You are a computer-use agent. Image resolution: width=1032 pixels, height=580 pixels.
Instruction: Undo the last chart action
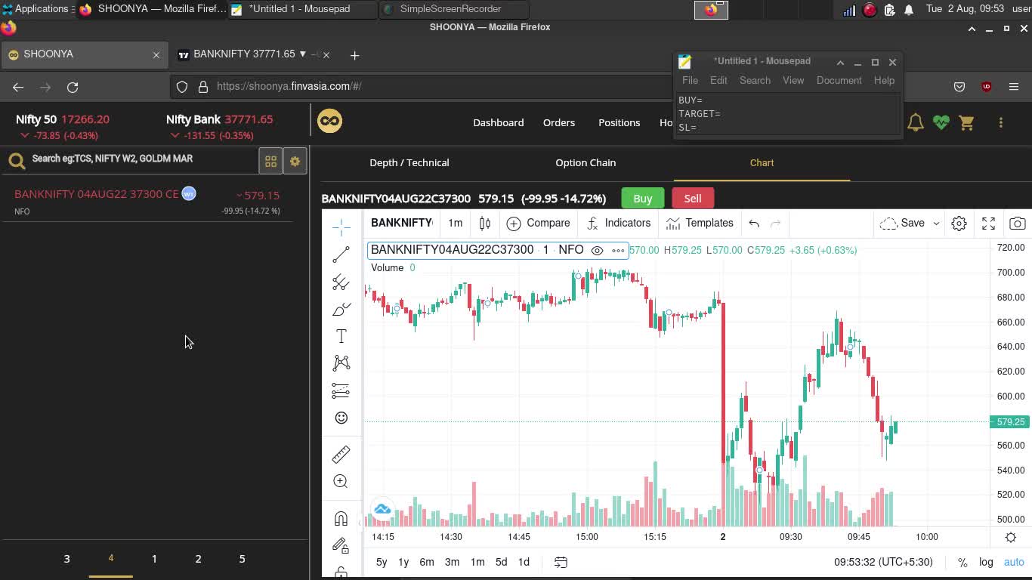tap(754, 223)
